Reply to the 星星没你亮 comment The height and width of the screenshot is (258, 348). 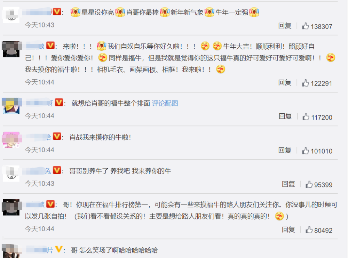point(285,26)
